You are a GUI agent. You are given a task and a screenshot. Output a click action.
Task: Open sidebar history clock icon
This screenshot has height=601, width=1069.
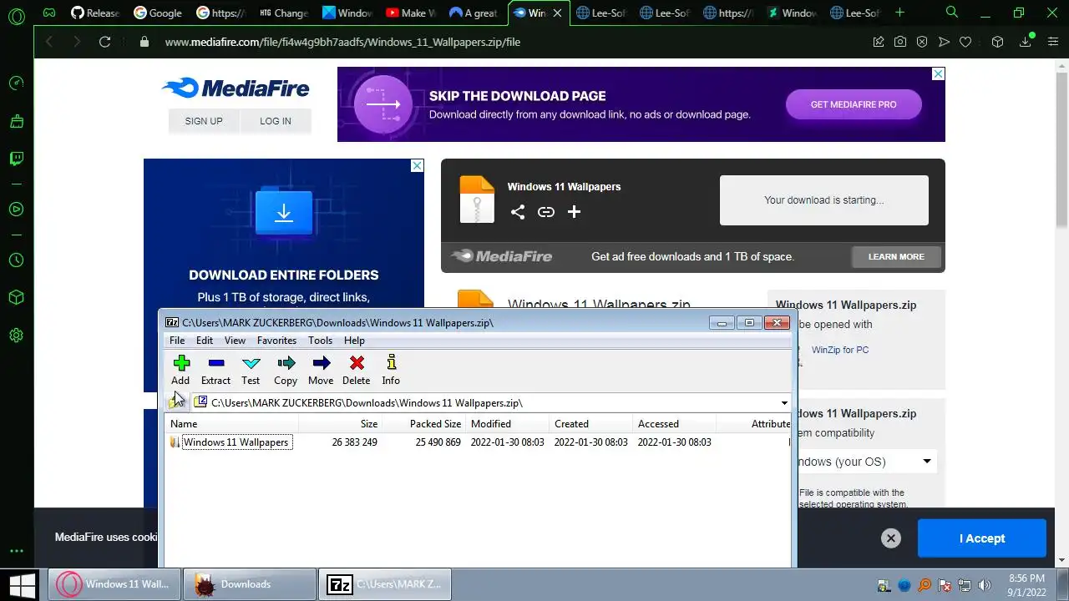point(16,260)
